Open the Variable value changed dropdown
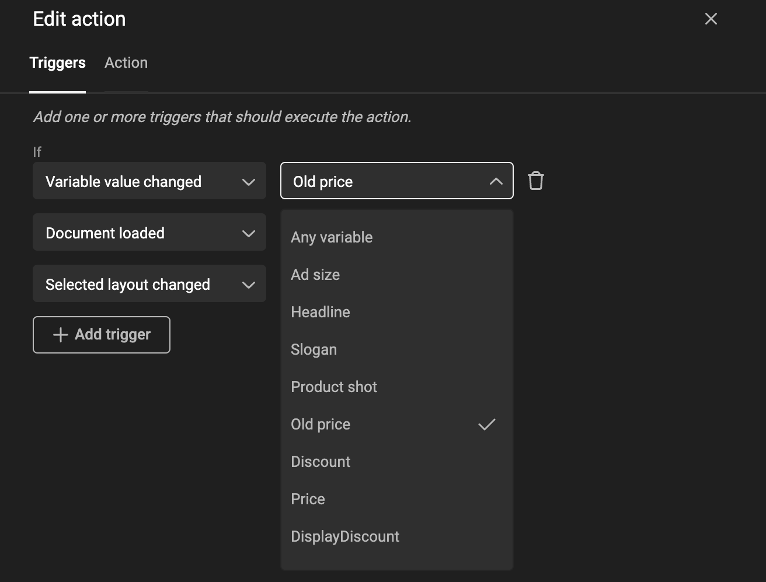The image size is (766, 582). pos(149,181)
